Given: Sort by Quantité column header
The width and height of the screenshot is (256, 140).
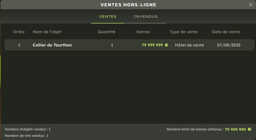Looking at the screenshot, I should (x=106, y=32).
